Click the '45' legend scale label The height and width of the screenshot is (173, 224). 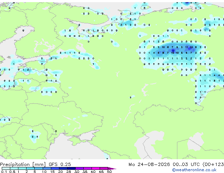pyautogui.click(x=101, y=172)
